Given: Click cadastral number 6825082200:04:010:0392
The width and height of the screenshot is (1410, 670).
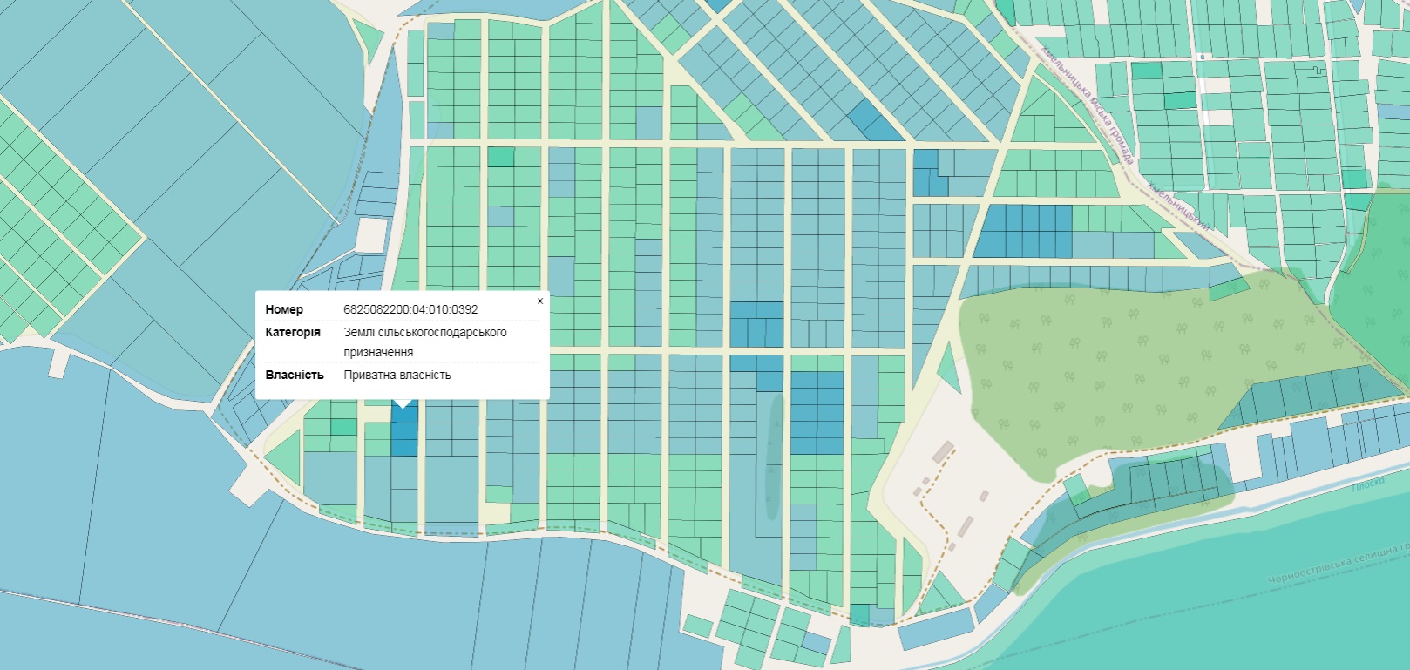Looking at the screenshot, I should tap(410, 309).
